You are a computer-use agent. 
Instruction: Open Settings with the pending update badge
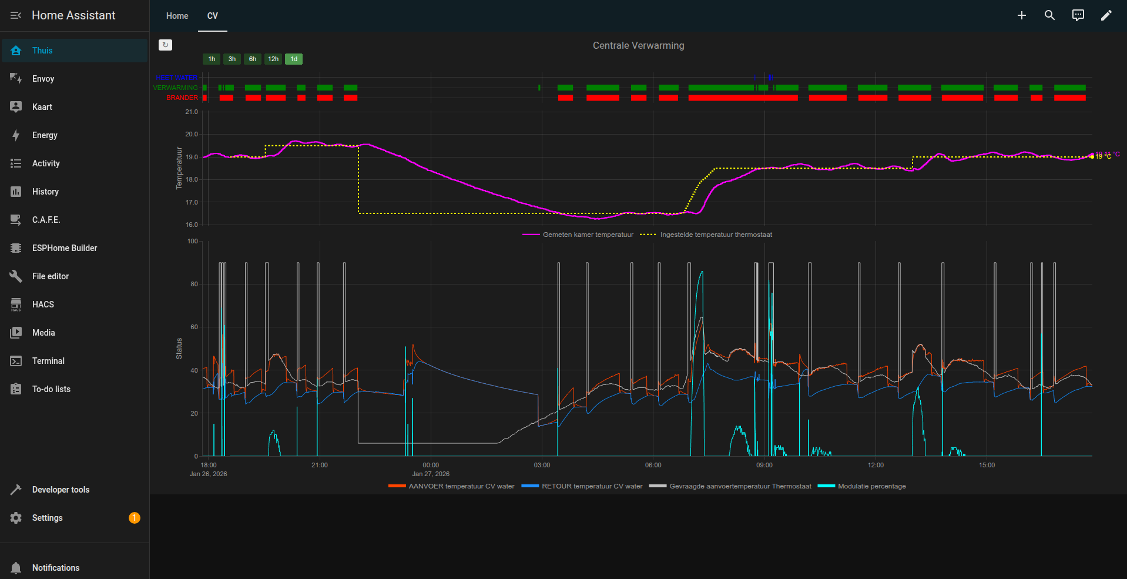(48, 518)
